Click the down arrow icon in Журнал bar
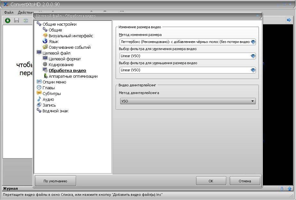The height and width of the screenshot is (200, 296). 282,189
